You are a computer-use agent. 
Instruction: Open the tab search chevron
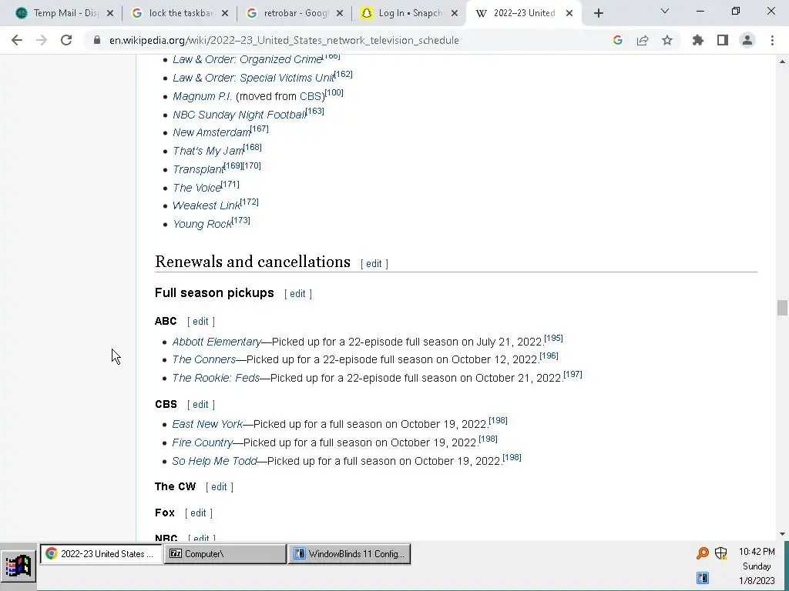(x=665, y=11)
